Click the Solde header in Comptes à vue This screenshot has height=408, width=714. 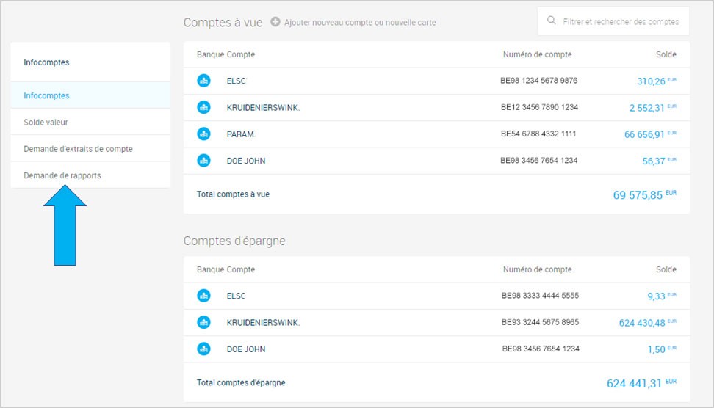pyautogui.click(x=666, y=54)
